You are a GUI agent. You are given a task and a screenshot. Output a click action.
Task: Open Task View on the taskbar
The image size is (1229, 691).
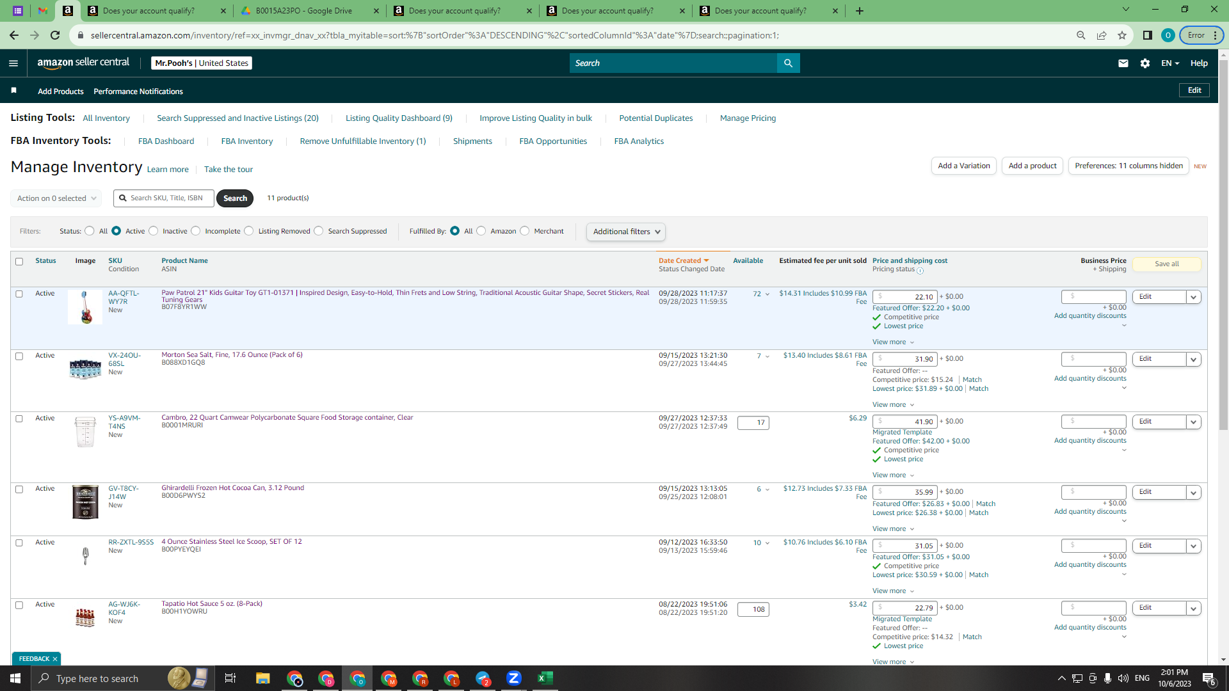230,678
